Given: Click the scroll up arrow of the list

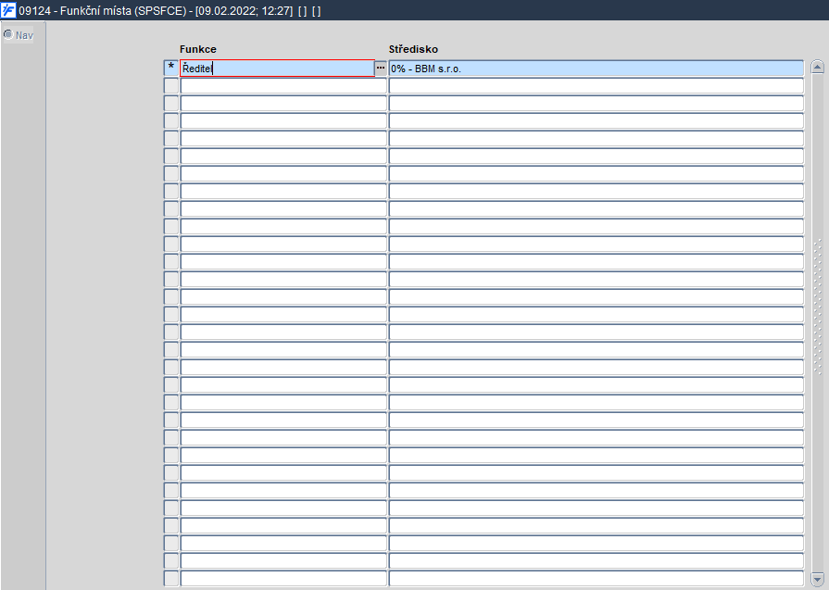Looking at the screenshot, I should click(817, 67).
